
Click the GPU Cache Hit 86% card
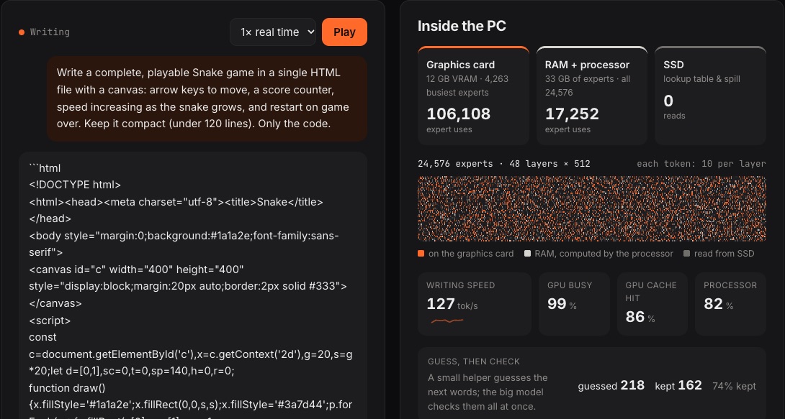tap(652, 303)
